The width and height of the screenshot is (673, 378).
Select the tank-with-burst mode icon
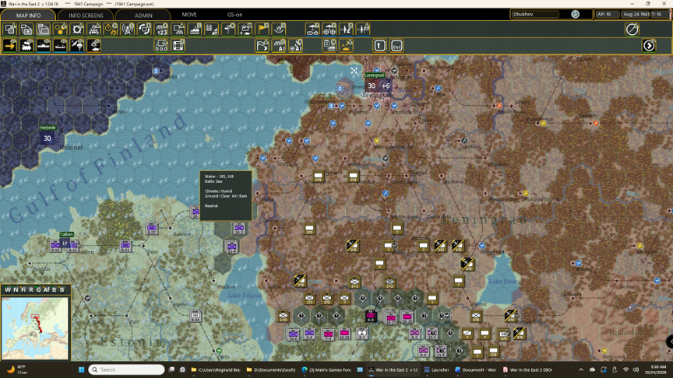pyautogui.click(x=94, y=45)
